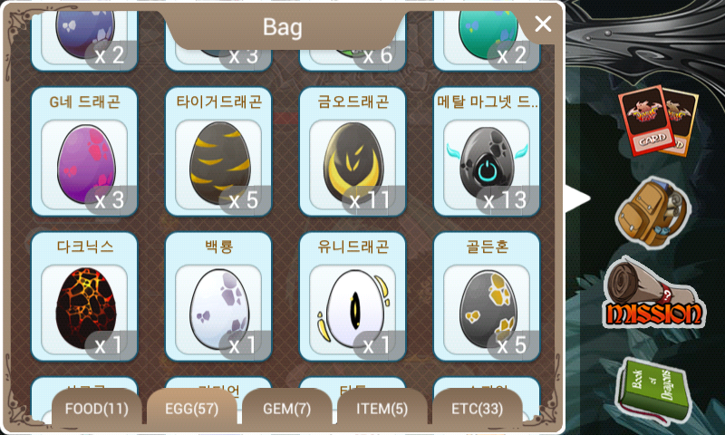This screenshot has width=725, height=435.
Task: Select the lava-cracked 다크닉스 egg
Action: coord(84,296)
